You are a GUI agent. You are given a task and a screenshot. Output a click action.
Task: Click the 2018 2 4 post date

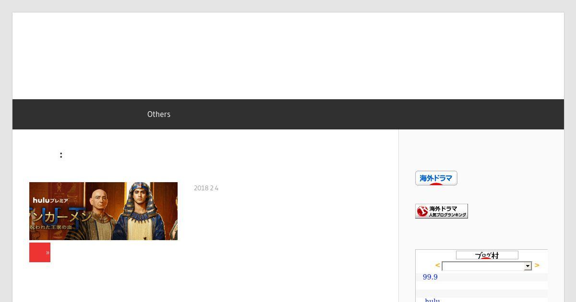pyautogui.click(x=206, y=188)
